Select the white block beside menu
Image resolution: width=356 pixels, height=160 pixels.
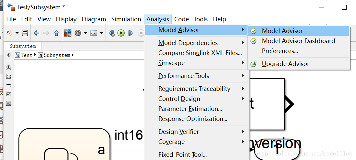(x=267, y=104)
